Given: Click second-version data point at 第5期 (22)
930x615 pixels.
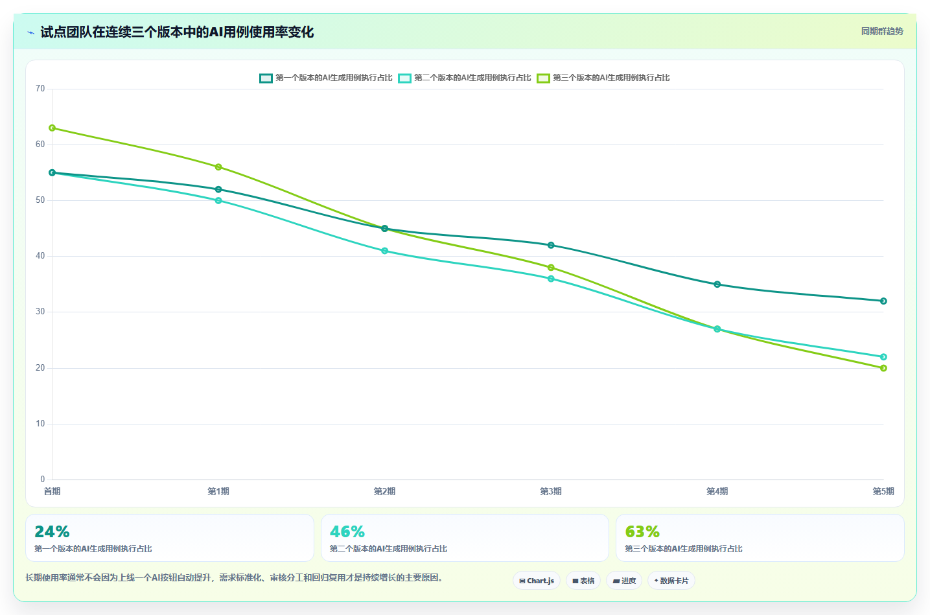Looking at the screenshot, I should point(883,357).
